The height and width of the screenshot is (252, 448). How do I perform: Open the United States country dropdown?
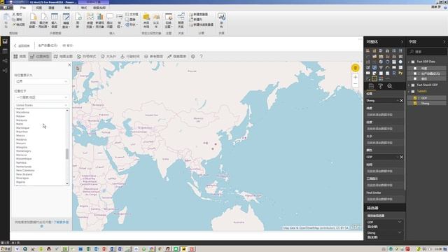pos(42,105)
